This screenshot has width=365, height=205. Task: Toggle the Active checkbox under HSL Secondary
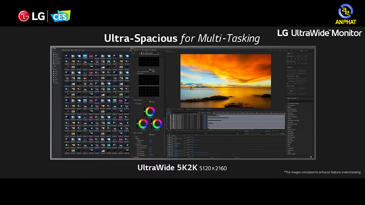point(150,134)
